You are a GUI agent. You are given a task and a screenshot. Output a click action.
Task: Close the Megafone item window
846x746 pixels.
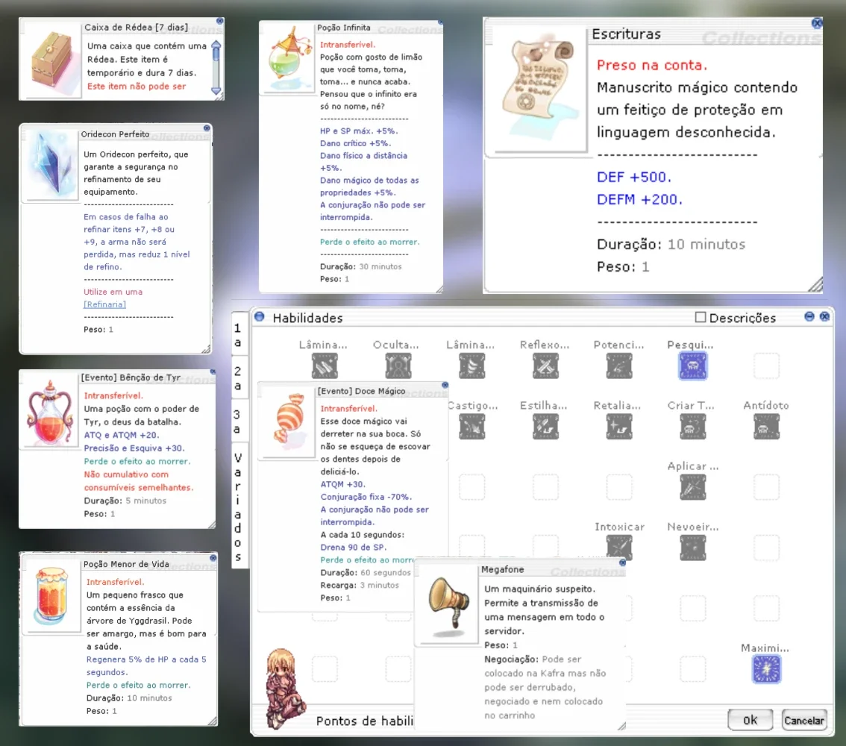[622, 562]
